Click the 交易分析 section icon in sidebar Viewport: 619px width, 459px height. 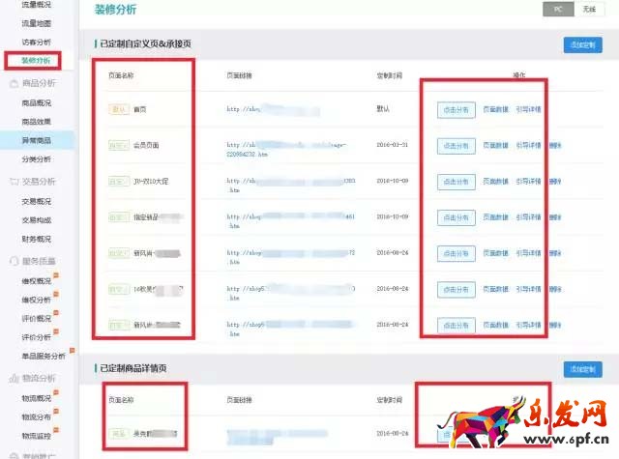[x=13, y=181]
